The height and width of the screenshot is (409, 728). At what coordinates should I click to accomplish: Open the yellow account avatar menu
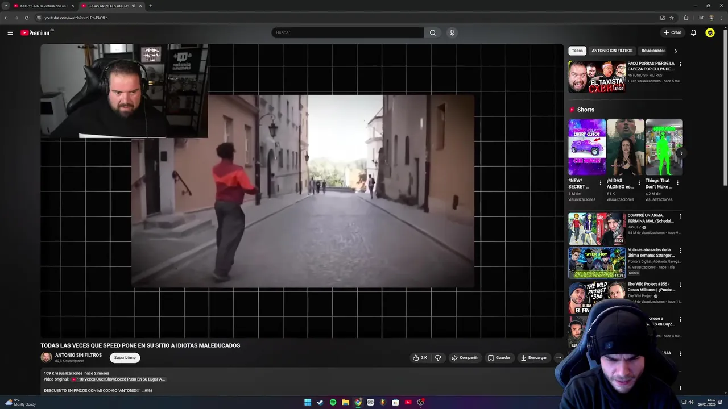click(710, 32)
